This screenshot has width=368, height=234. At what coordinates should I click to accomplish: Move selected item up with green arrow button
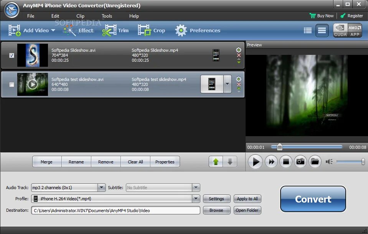point(216,162)
